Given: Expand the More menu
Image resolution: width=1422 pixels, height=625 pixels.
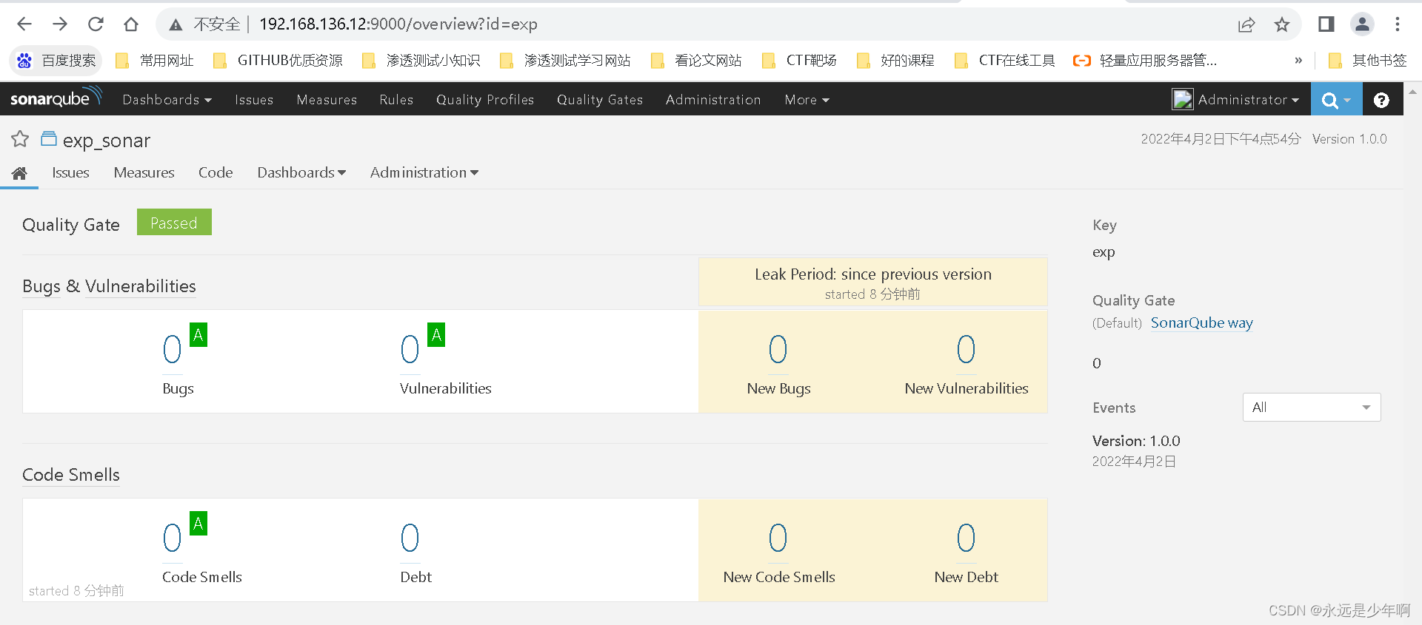Looking at the screenshot, I should 807,100.
